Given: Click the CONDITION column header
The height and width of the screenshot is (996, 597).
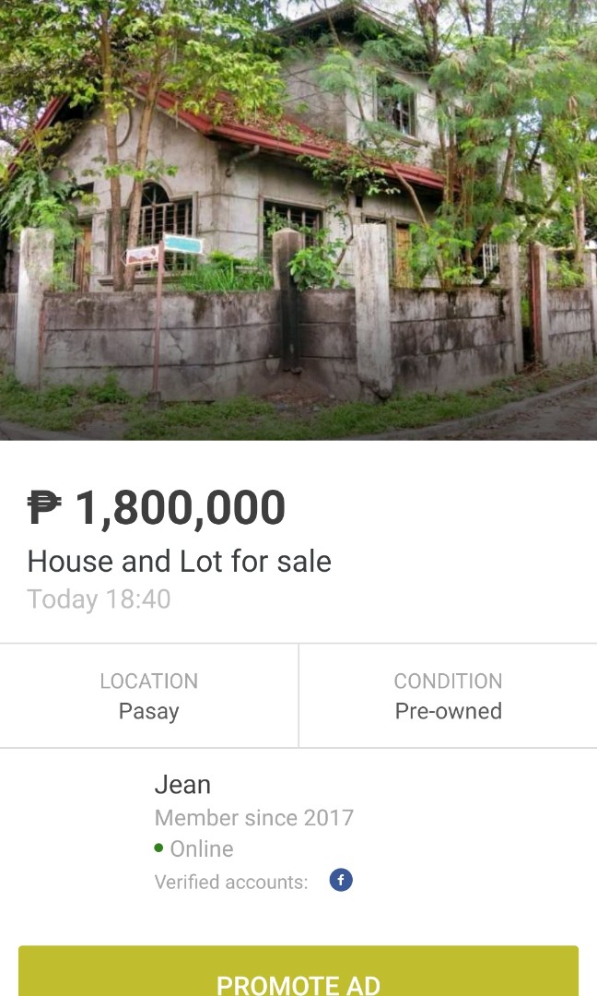Looking at the screenshot, I should click(x=448, y=681).
